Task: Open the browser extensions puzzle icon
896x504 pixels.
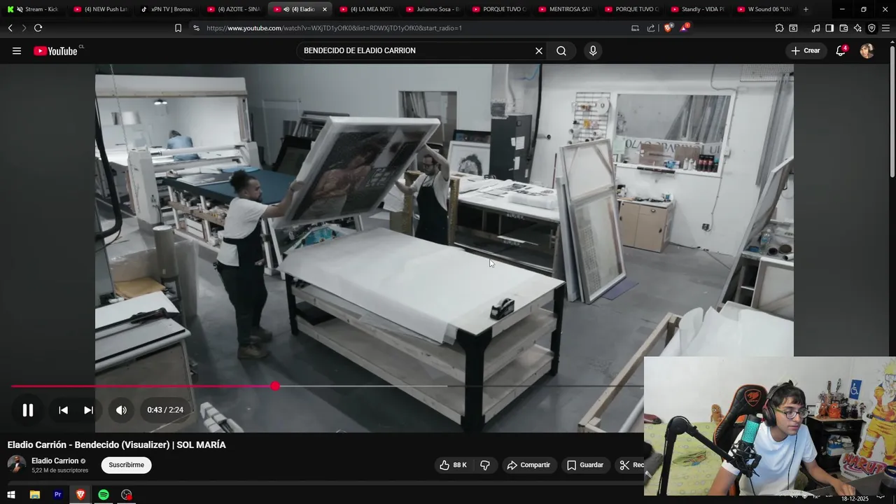Action: (779, 28)
